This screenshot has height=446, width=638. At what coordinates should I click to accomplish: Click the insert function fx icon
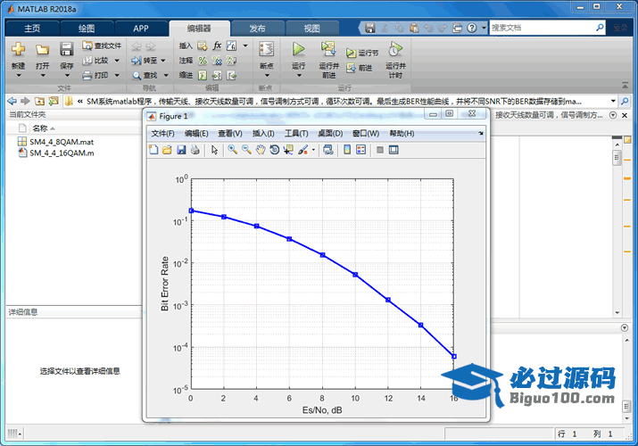[217, 45]
